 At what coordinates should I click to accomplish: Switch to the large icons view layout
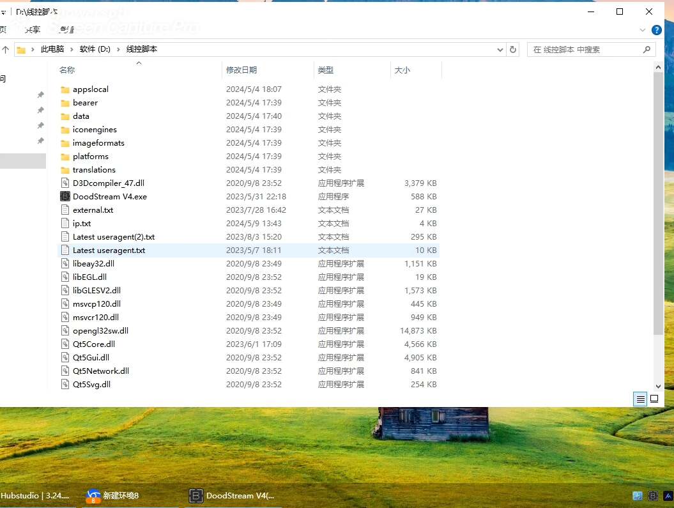(654, 399)
